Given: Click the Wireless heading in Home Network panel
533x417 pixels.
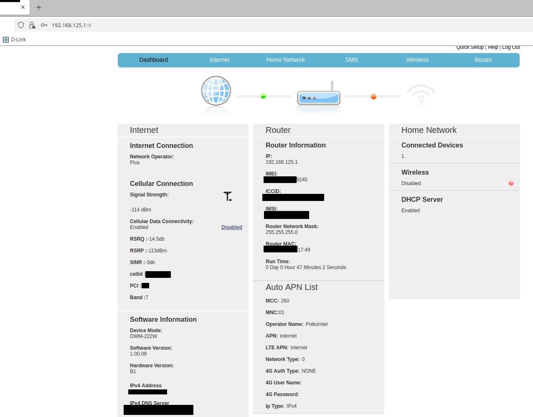Looking at the screenshot, I should point(415,172).
